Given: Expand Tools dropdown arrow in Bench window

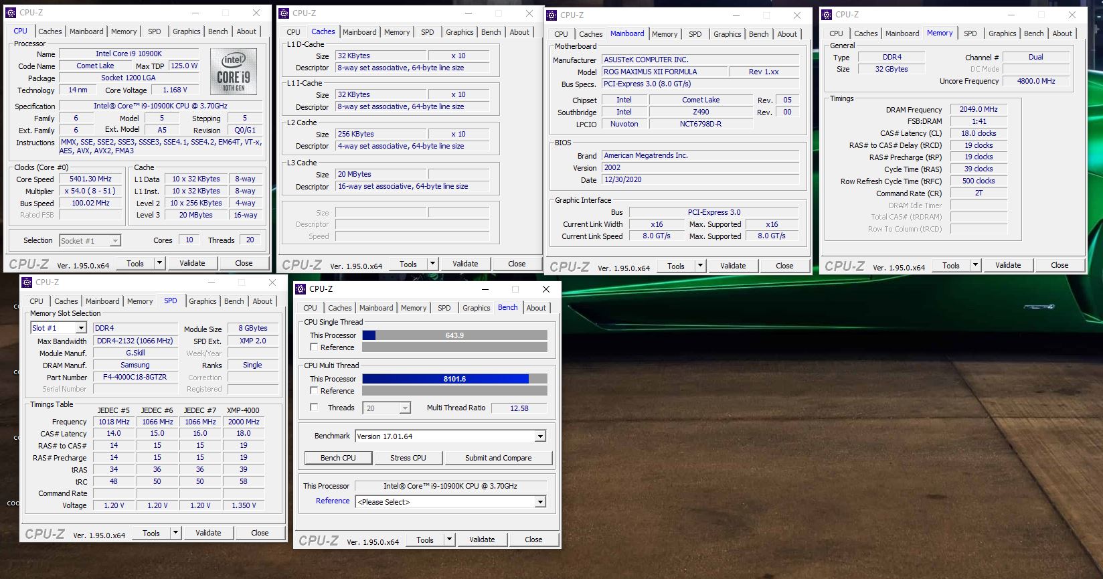Looking at the screenshot, I should [450, 540].
